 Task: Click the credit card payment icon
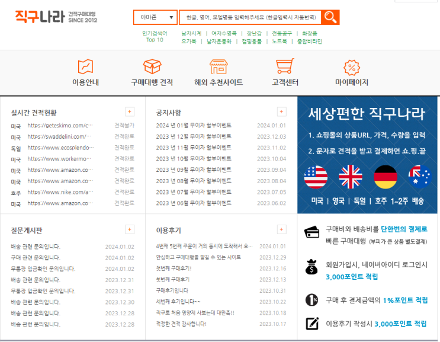click(x=311, y=232)
